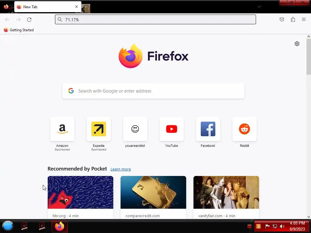Open the first pinned taskbar program icon
The height and width of the screenshot is (233, 311).
click(24, 226)
